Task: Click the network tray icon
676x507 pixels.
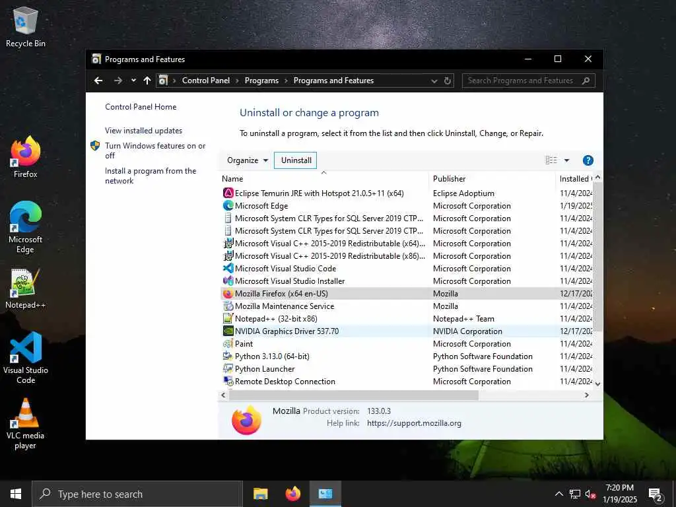Action: point(575,494)
